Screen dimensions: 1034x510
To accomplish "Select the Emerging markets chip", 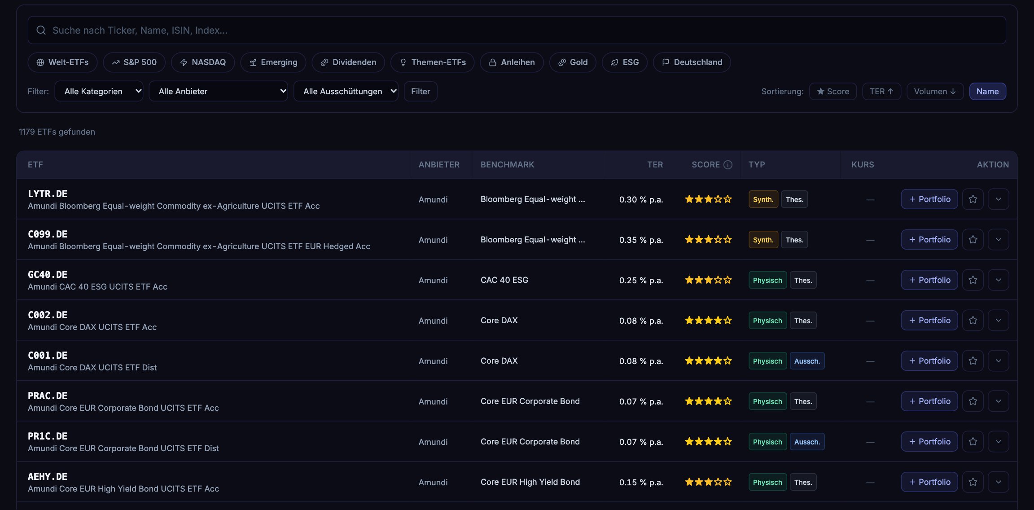I will pos(273,62).
